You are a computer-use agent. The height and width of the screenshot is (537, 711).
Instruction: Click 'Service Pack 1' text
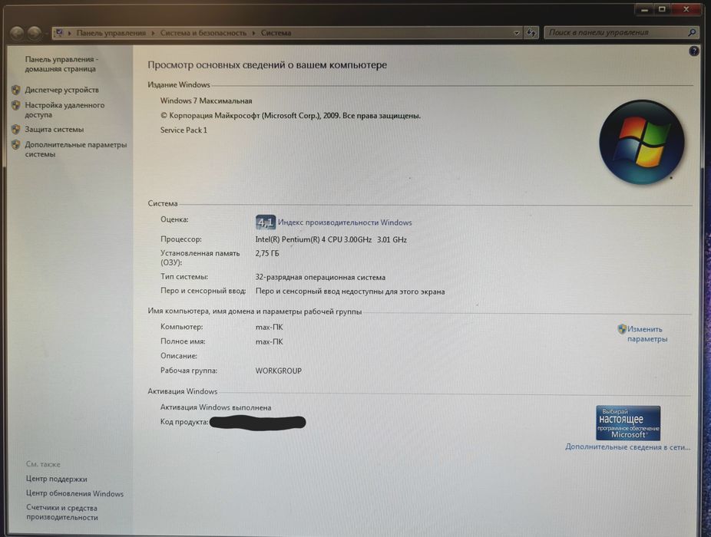184,130
